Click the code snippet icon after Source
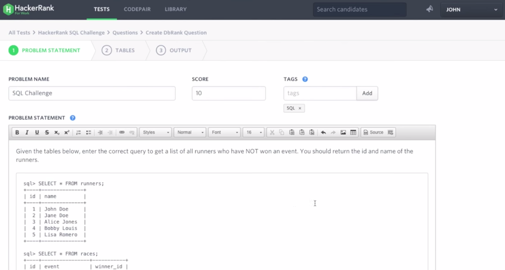The width and height of the screenshot is (505, 270). 390,132
